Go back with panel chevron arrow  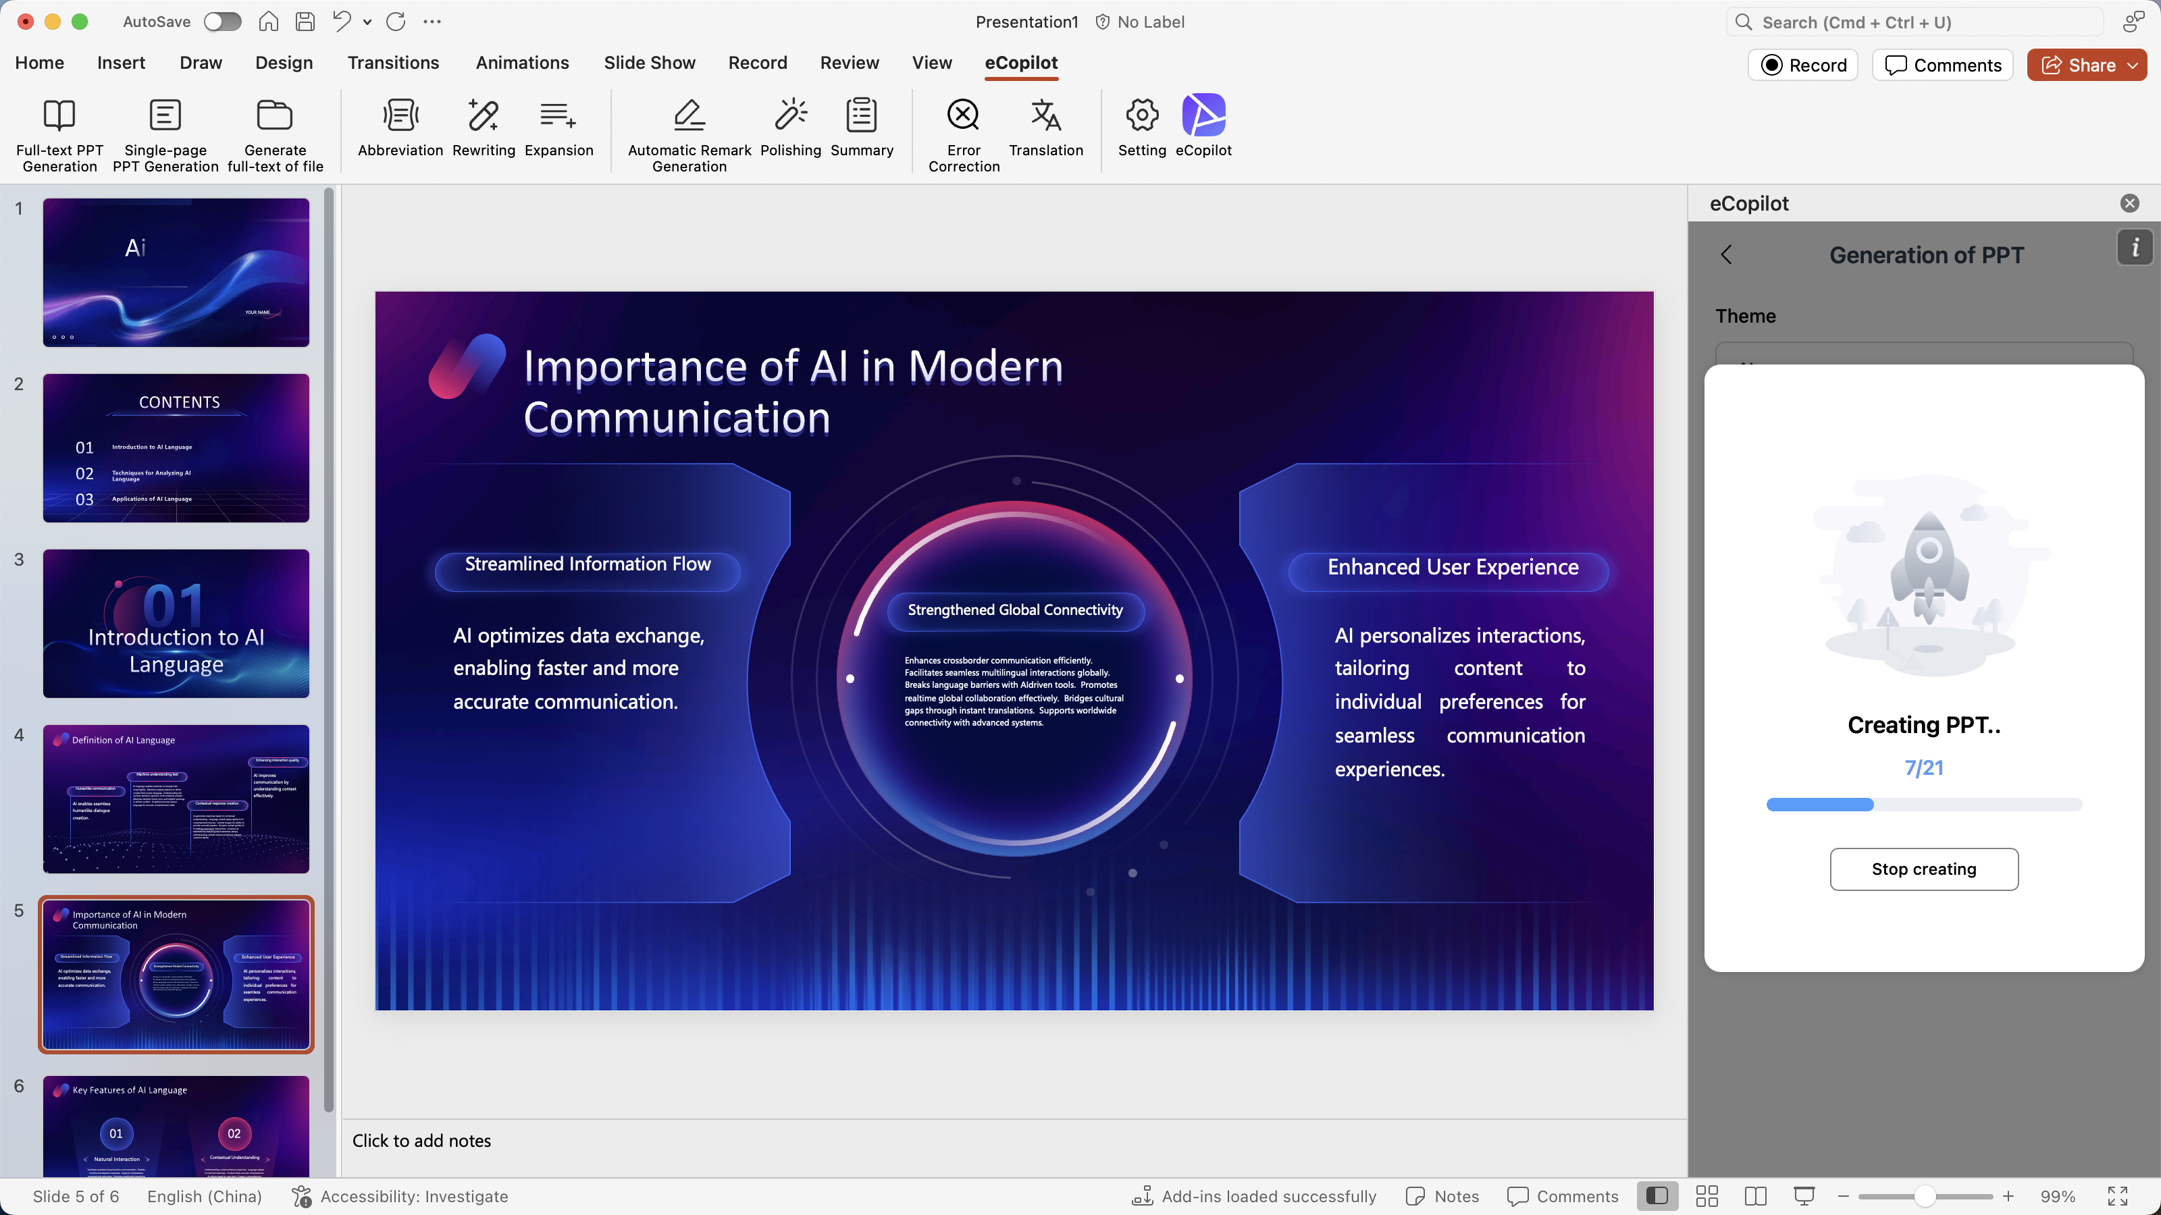1727,255
